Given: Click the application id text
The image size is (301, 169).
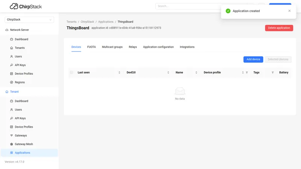Looking at the screenshot, I should [x=126, y=28].
